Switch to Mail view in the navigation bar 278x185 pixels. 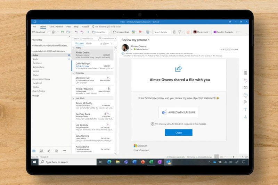(x=34, y=151)
